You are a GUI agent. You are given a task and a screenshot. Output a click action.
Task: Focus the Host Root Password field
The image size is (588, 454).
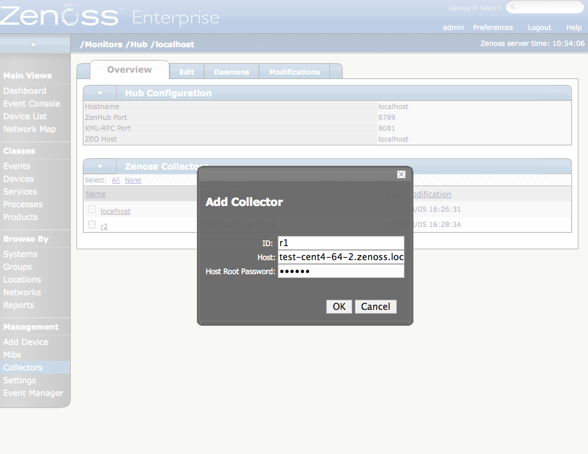click(341, 271)
